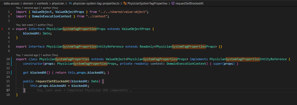Click the class symbol icon before PhysicianSystemTagProperties breadcrumb

click(x=125, y=3)
